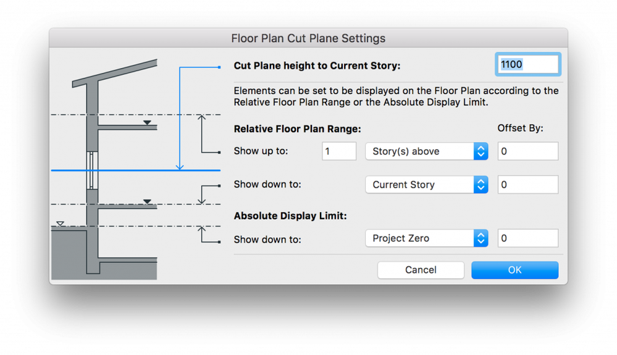Click the blue cut plane line in diagram
The width and height of the screenshot is (617, 355).
pos(136,170)
